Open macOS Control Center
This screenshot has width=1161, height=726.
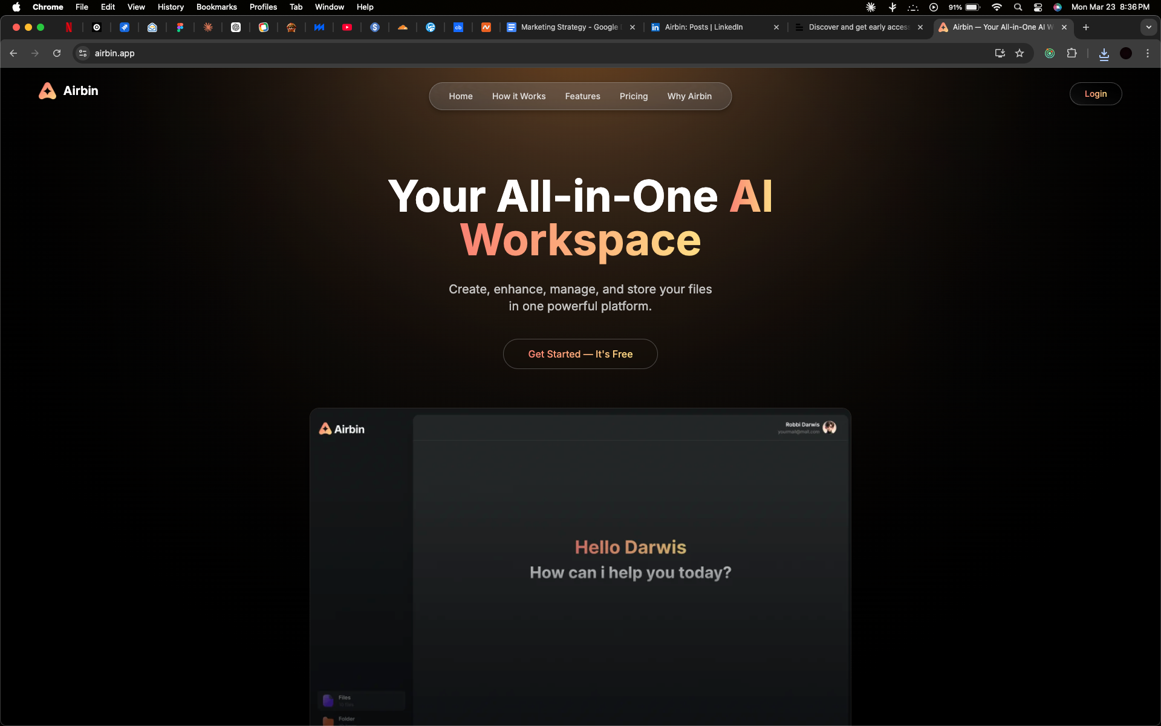1038,7
